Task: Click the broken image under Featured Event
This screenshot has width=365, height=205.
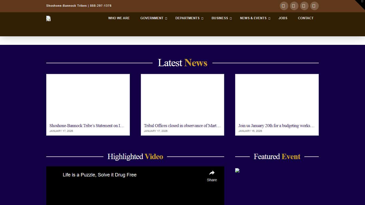Action: [x=237, y=171]
